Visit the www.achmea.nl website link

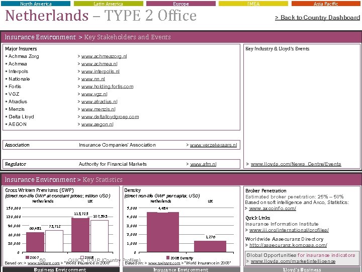tap(99, 64)
